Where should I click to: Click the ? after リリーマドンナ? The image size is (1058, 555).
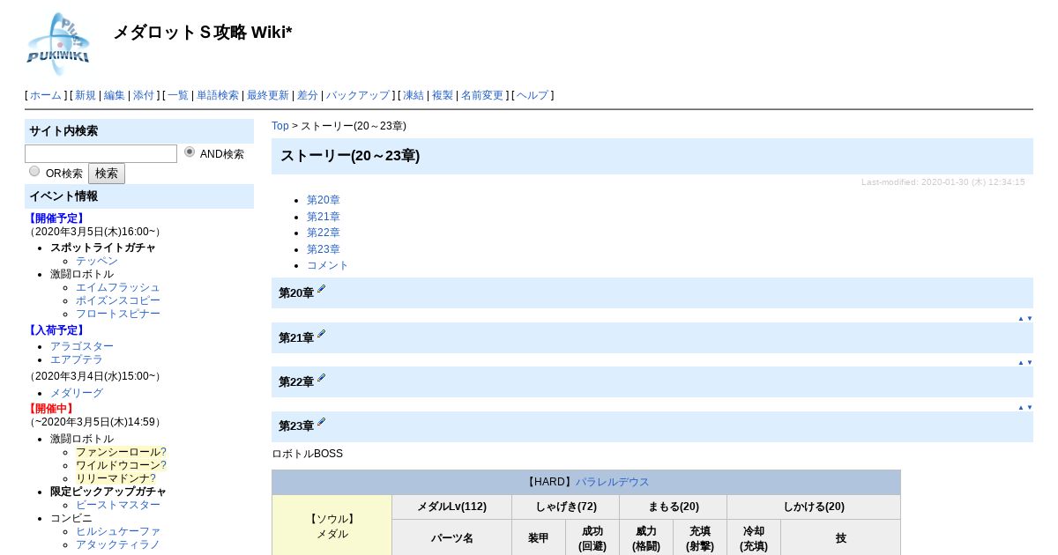(x=153, y=478)
